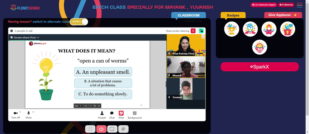Open Live Classroom Support

264,5
